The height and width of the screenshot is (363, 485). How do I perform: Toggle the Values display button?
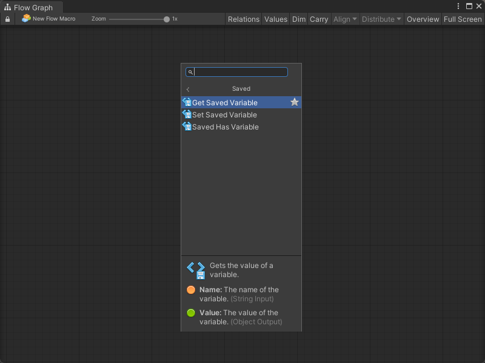[276, 19]
